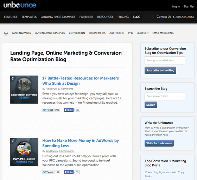The width and height of the screenshot is (197, 180).
Task: Open Tweet count 298
Action: tap(57, 110)
